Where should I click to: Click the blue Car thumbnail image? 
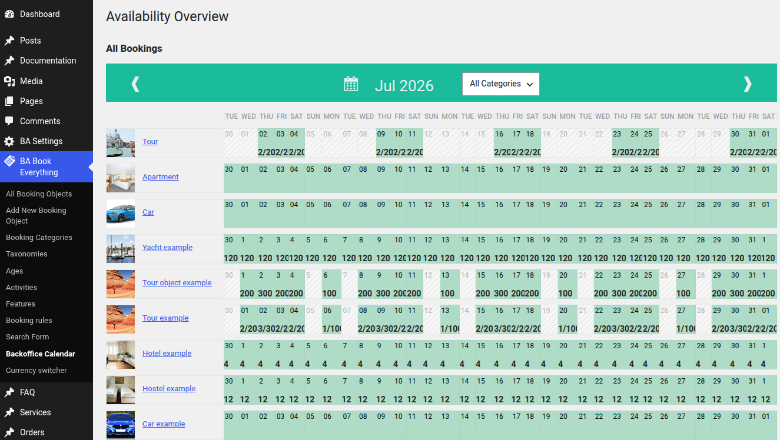point(121,214)
